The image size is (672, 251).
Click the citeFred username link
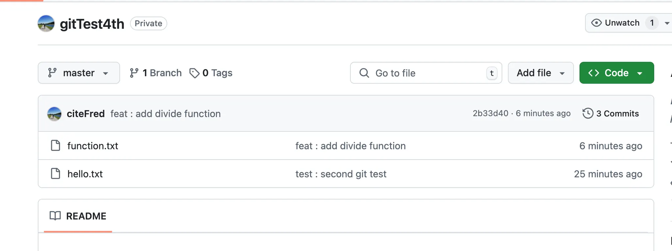(x=86, y=114)
